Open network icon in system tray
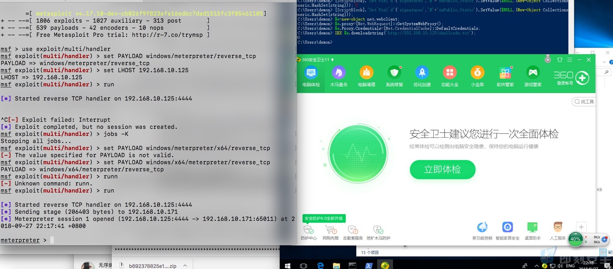The height and width of the screenshot is (269, 613). click(552, 266)
